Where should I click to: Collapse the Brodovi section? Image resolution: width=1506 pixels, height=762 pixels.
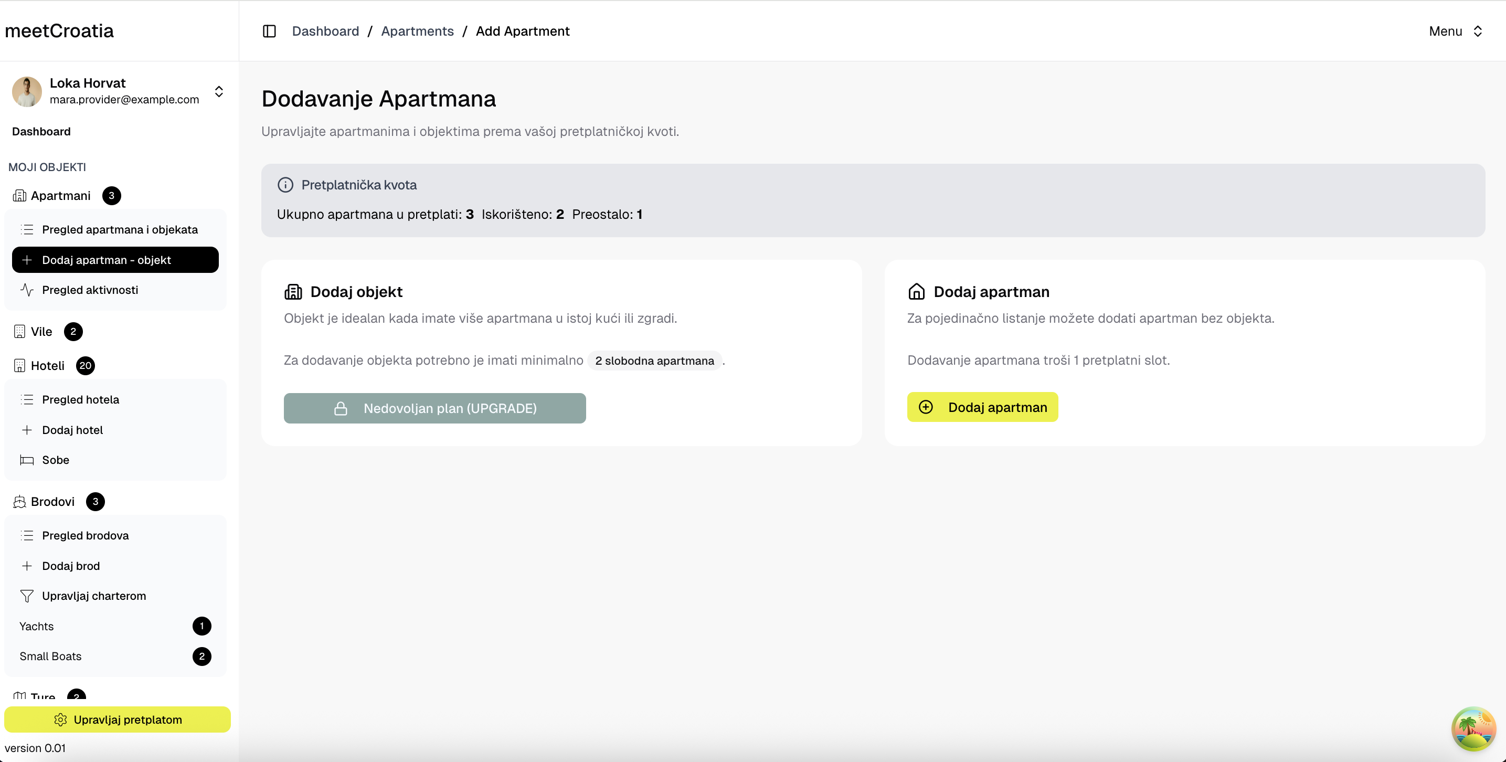tap(52, 502)
